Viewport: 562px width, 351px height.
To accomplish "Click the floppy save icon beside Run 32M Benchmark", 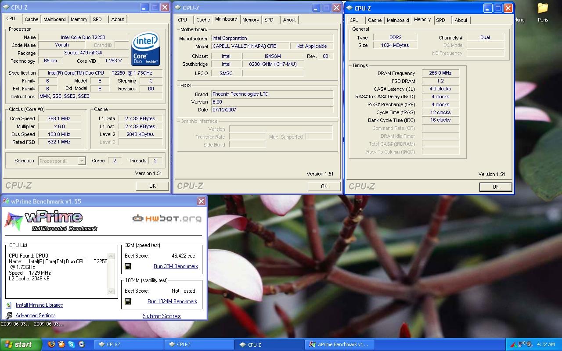I will (128, 266).
